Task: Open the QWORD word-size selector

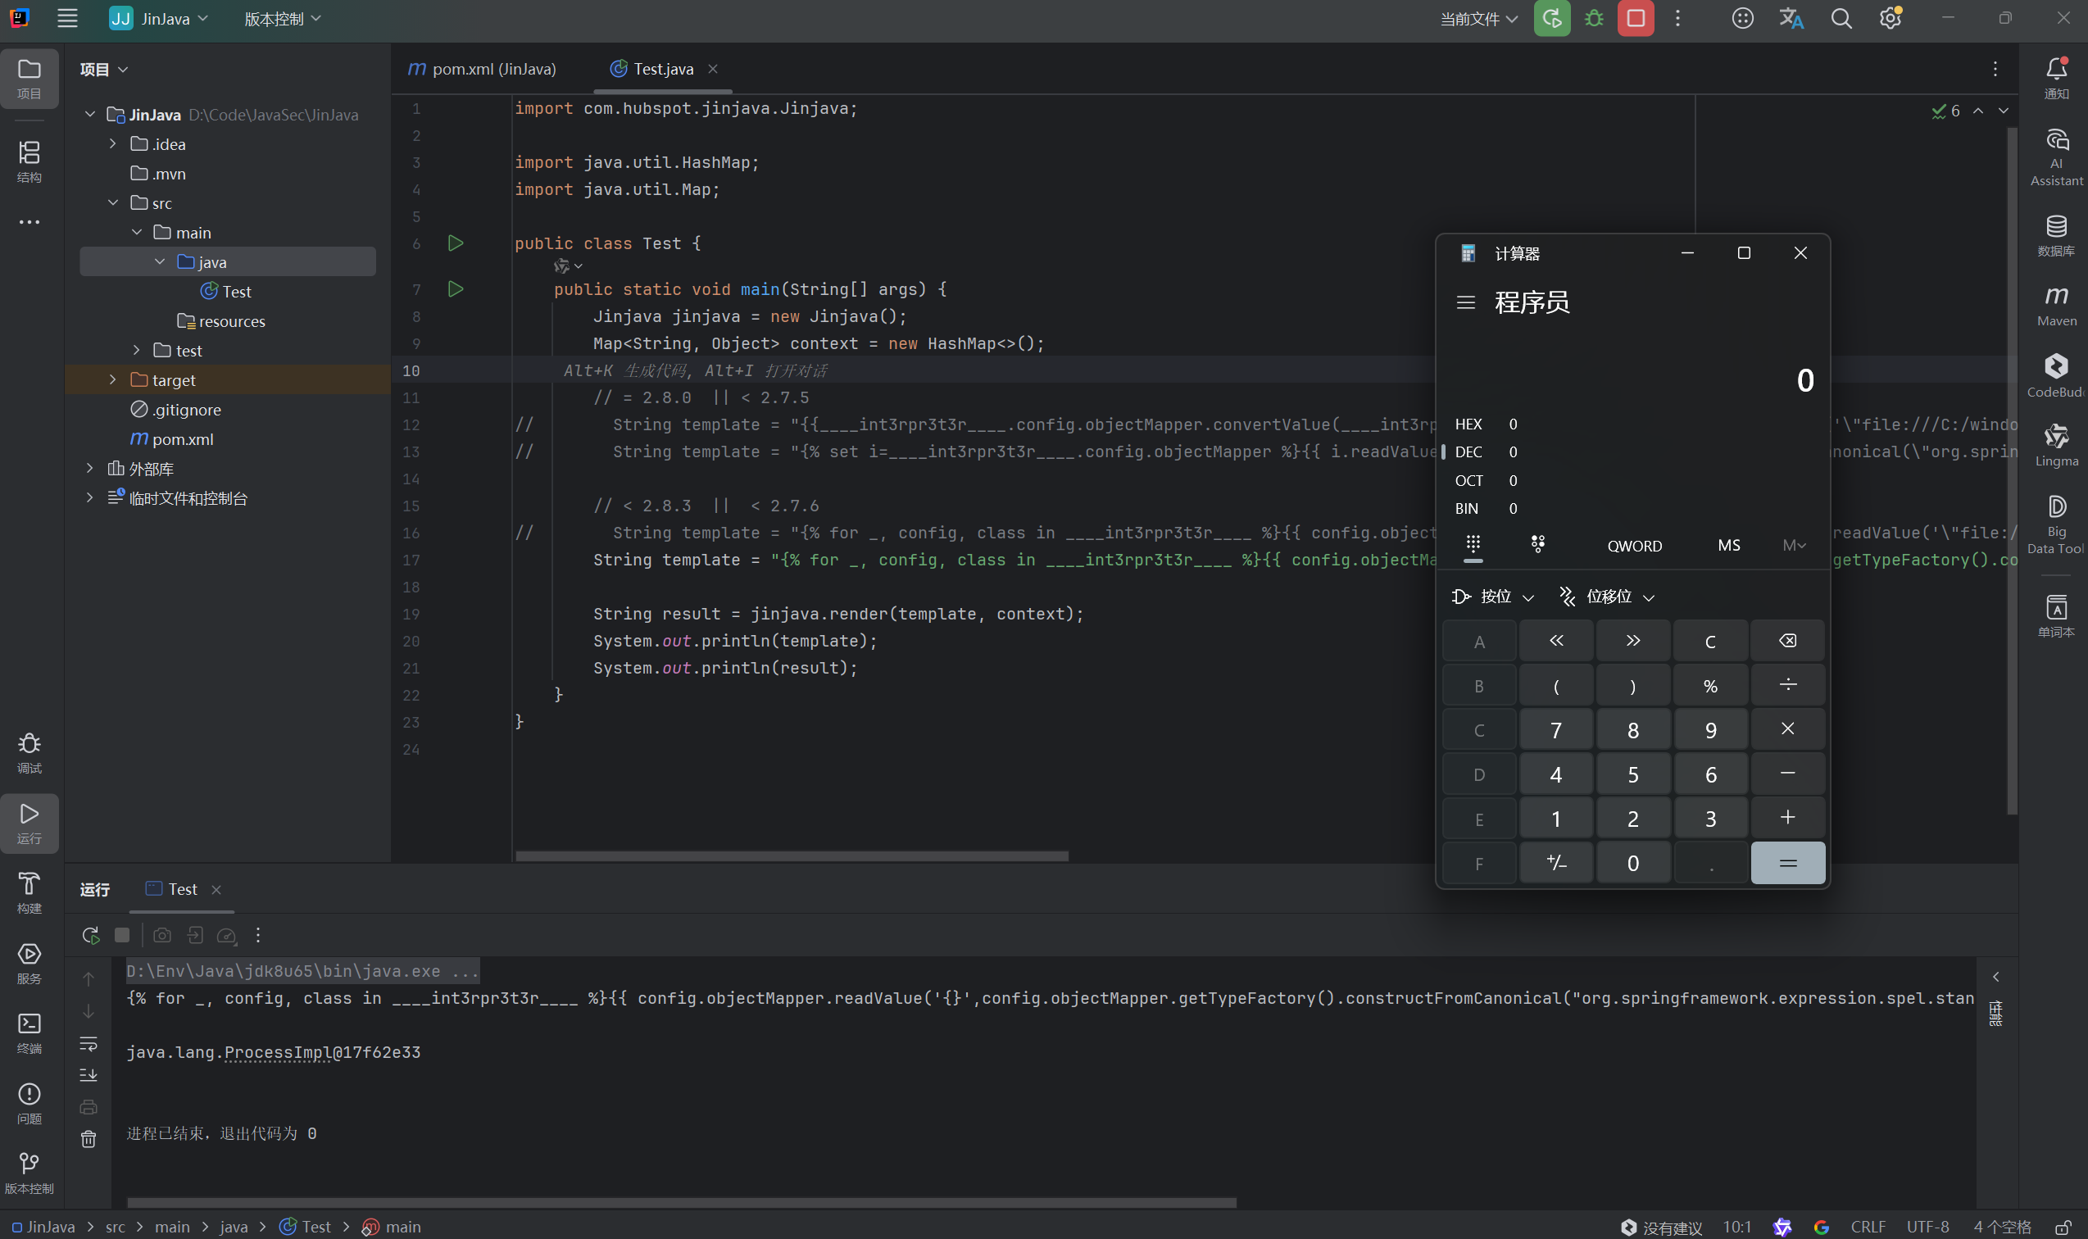Action: tap(1634, 546)
